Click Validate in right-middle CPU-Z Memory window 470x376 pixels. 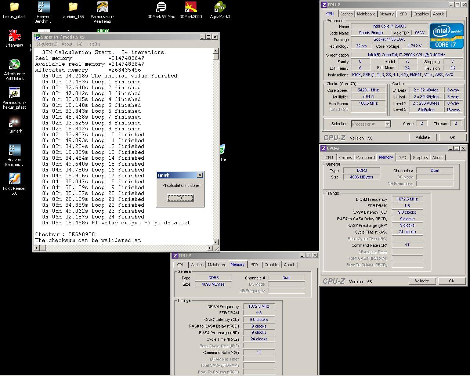422,281
